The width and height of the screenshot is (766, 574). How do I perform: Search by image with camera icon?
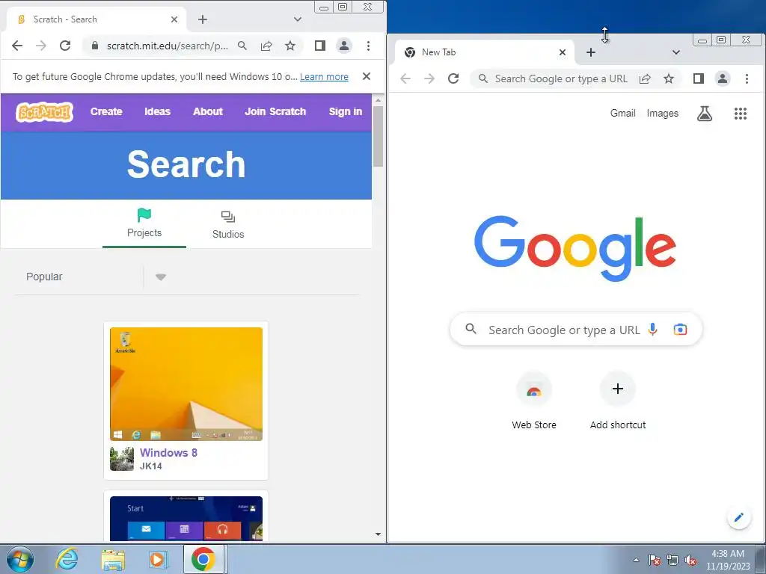pyautogui.click(x=680, y=330)
